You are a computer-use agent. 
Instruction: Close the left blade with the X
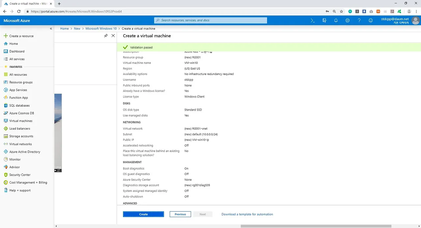click(113, 36)
